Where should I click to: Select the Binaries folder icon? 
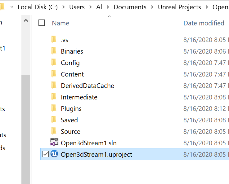click(x=54, y=51)
